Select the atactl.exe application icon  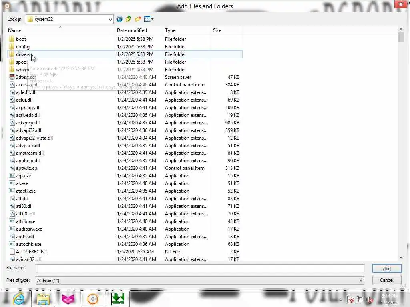[12, 191]
